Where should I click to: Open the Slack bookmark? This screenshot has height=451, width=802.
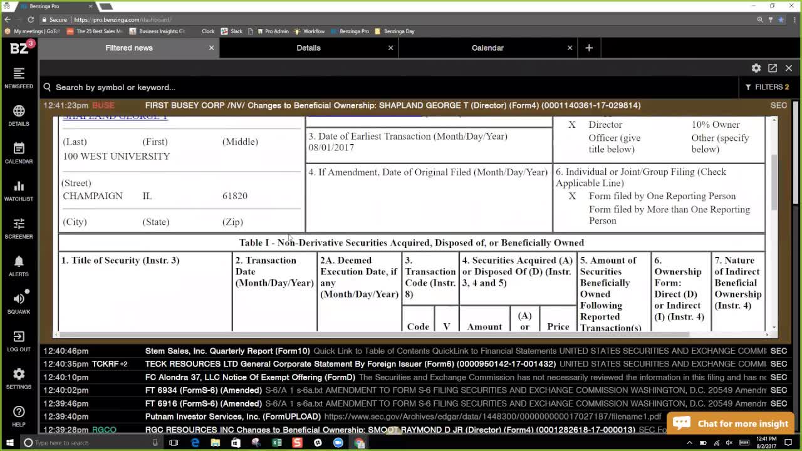coord(232,31)
